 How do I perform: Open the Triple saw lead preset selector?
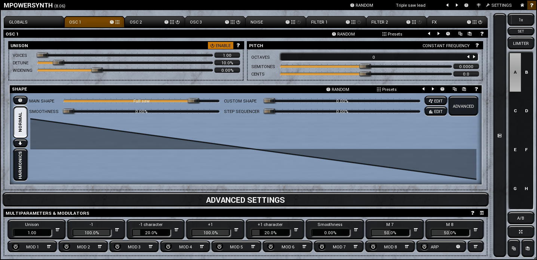411,5
